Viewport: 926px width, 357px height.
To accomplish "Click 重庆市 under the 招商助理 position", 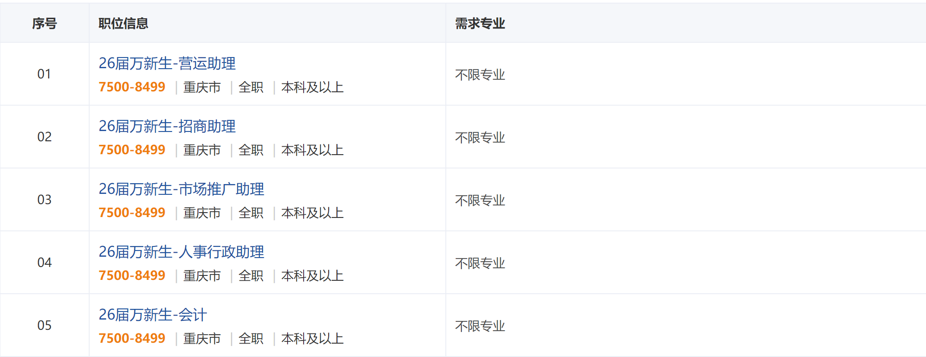I will click(202, 150).
